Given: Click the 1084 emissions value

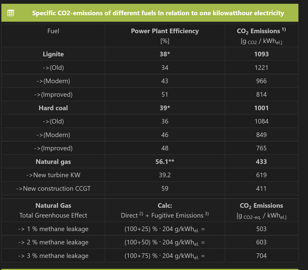Looking at the screenshot, I should click(x=261, y=121).
